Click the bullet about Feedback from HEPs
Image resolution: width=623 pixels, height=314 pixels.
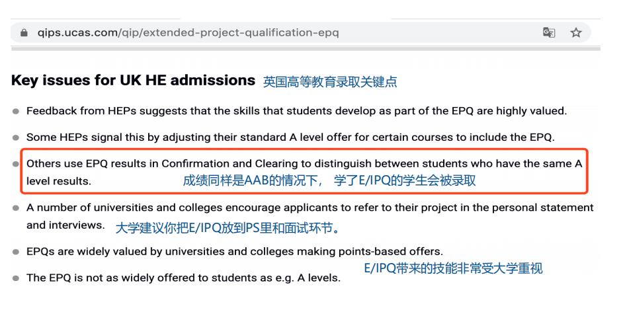(x=296, y=111)
